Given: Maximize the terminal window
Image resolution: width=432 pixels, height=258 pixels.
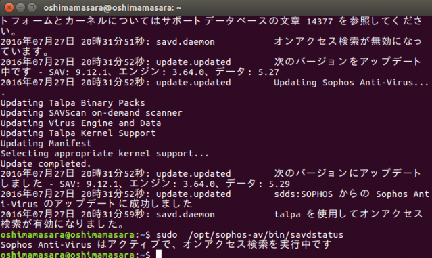Looking at the screenshot, I should pyautogui.click(x=32, y=7).
